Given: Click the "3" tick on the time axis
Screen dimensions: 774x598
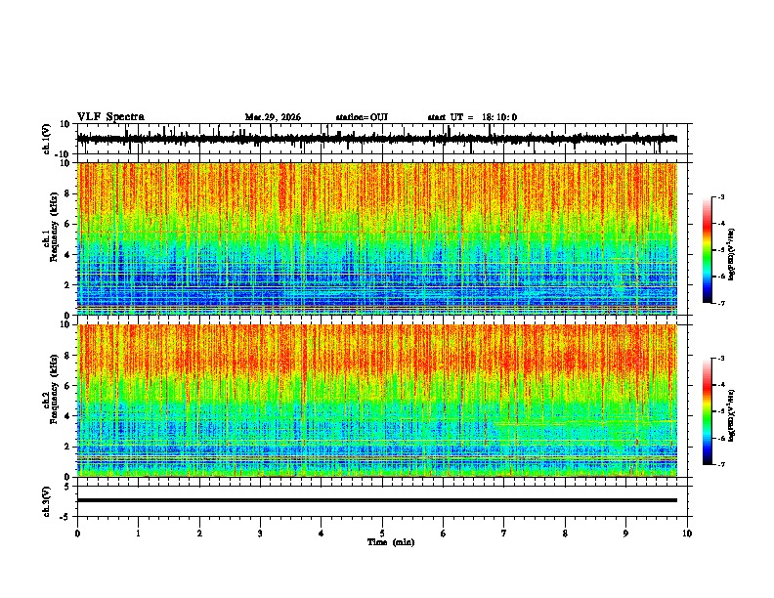Looking at the screenshot, I should (261, 534).
